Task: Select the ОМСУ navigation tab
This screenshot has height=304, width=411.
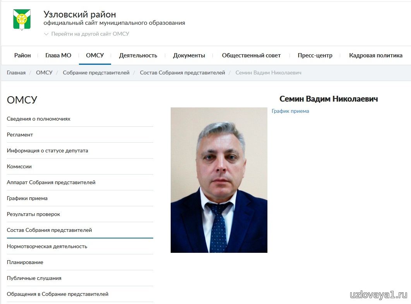Action: click(x=95, y=55)
